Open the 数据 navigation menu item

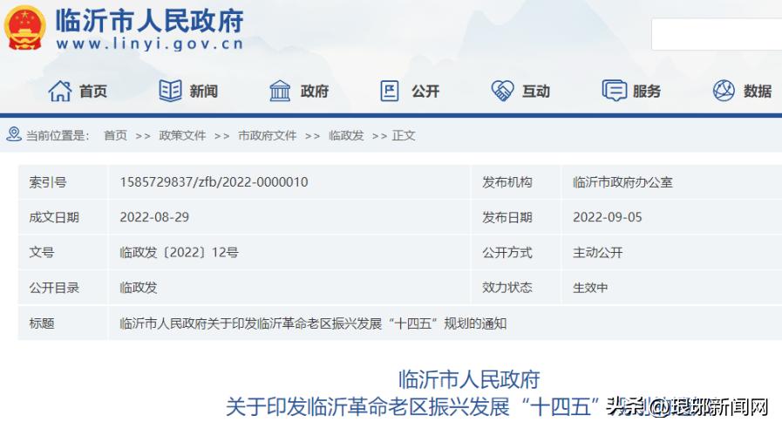pyautogui.click(x=758, y=92)
